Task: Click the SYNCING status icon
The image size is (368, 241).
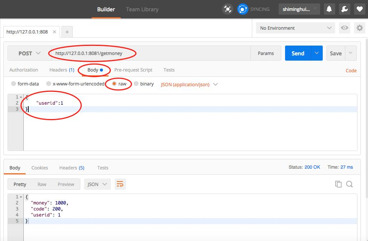Action: point(242,9)
